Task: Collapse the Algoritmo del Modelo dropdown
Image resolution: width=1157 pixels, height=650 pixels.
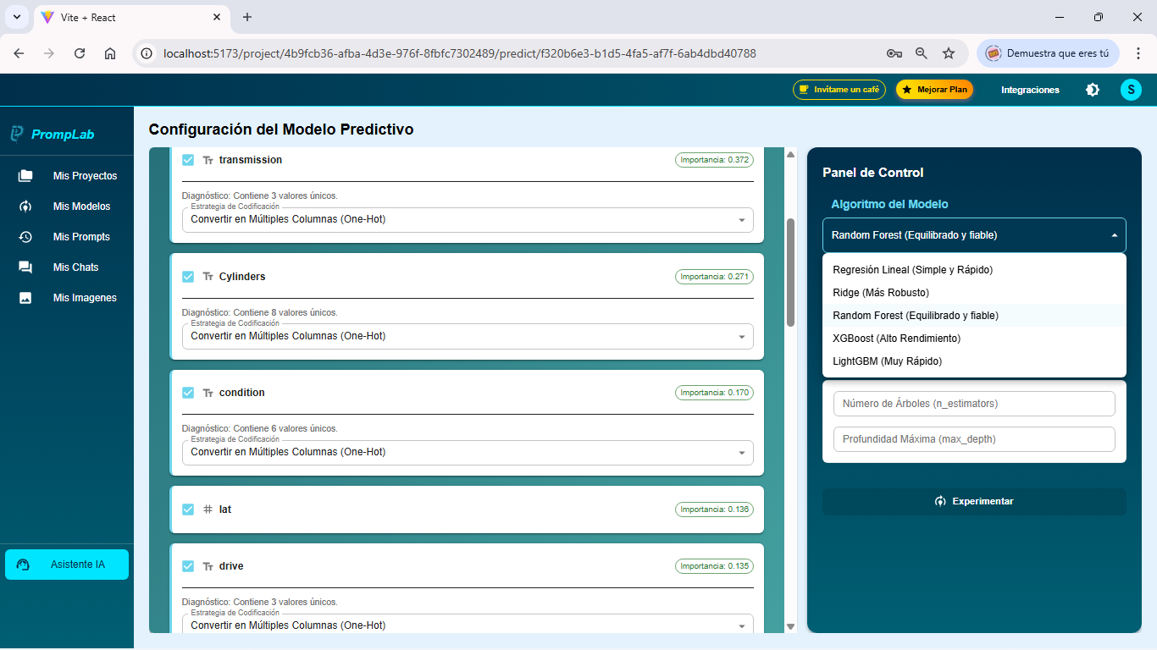Action: click(x=974, y=235)
